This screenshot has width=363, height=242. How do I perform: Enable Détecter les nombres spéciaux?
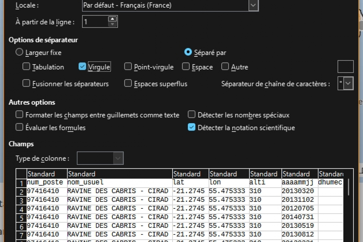pos(192,115)
